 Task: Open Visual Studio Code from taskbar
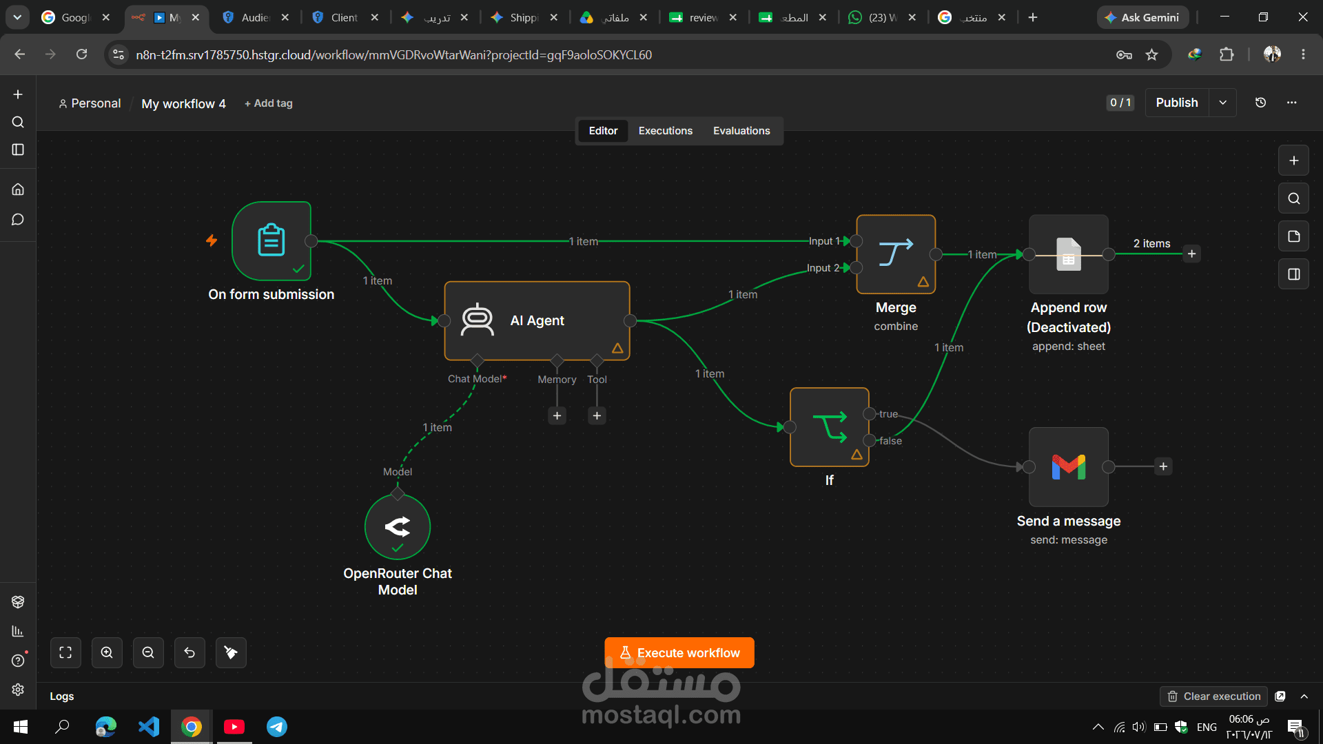pyautogui.click(x=148, y=727)
